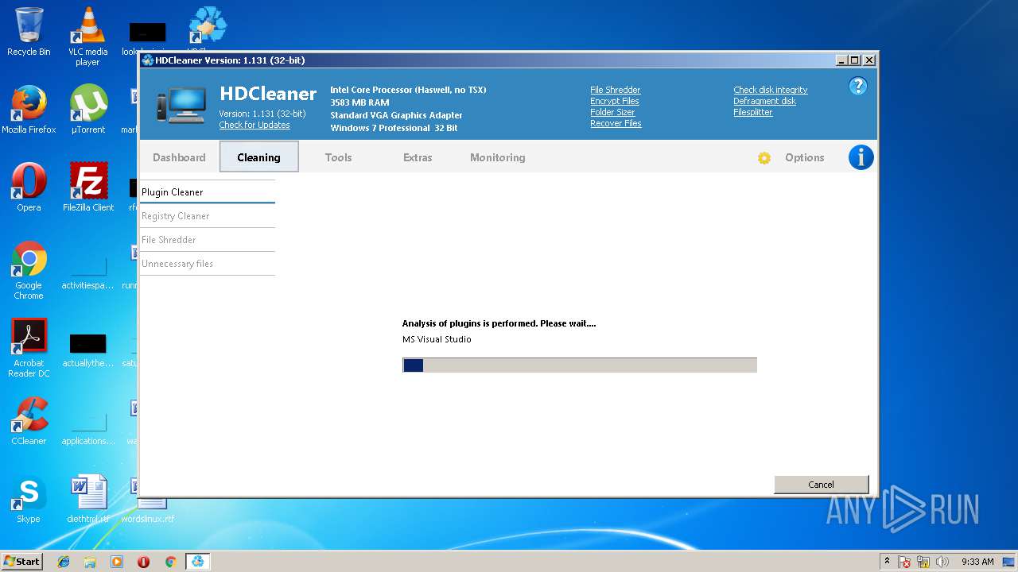
Task: Switch to the Dashboard tab
Action: coord(179,157)
